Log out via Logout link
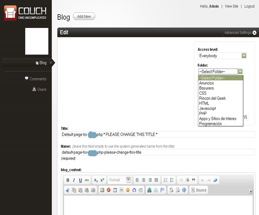The width and height of the screenshot is (259, 215). click(x=250, y=6)
